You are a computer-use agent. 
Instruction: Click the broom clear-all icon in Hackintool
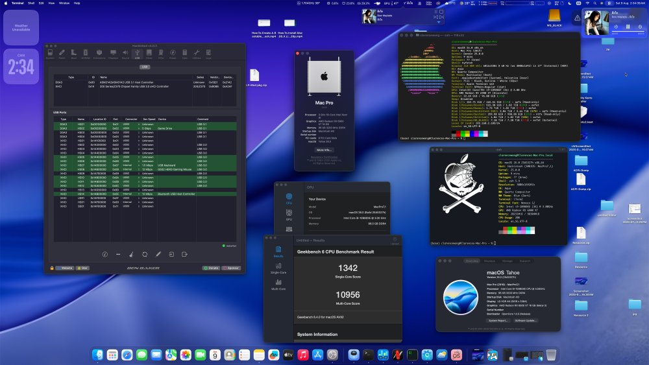click(131, 254)
